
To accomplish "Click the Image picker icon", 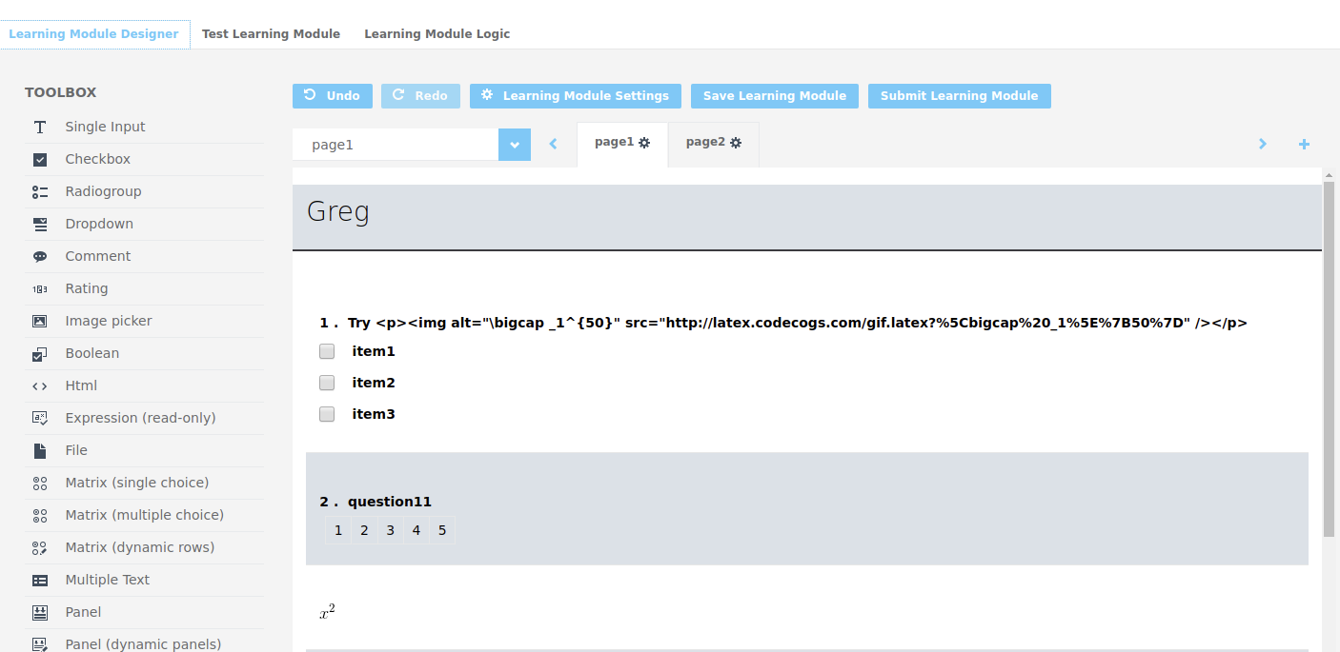I will tap(40, 322).
